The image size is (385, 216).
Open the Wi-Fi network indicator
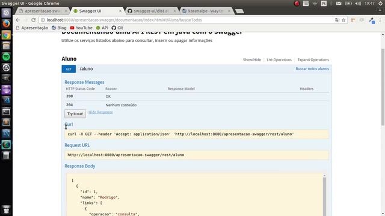tap(315, 4)
